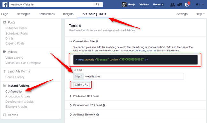Open Ranja profile picture thumbnail

(124, 4)
